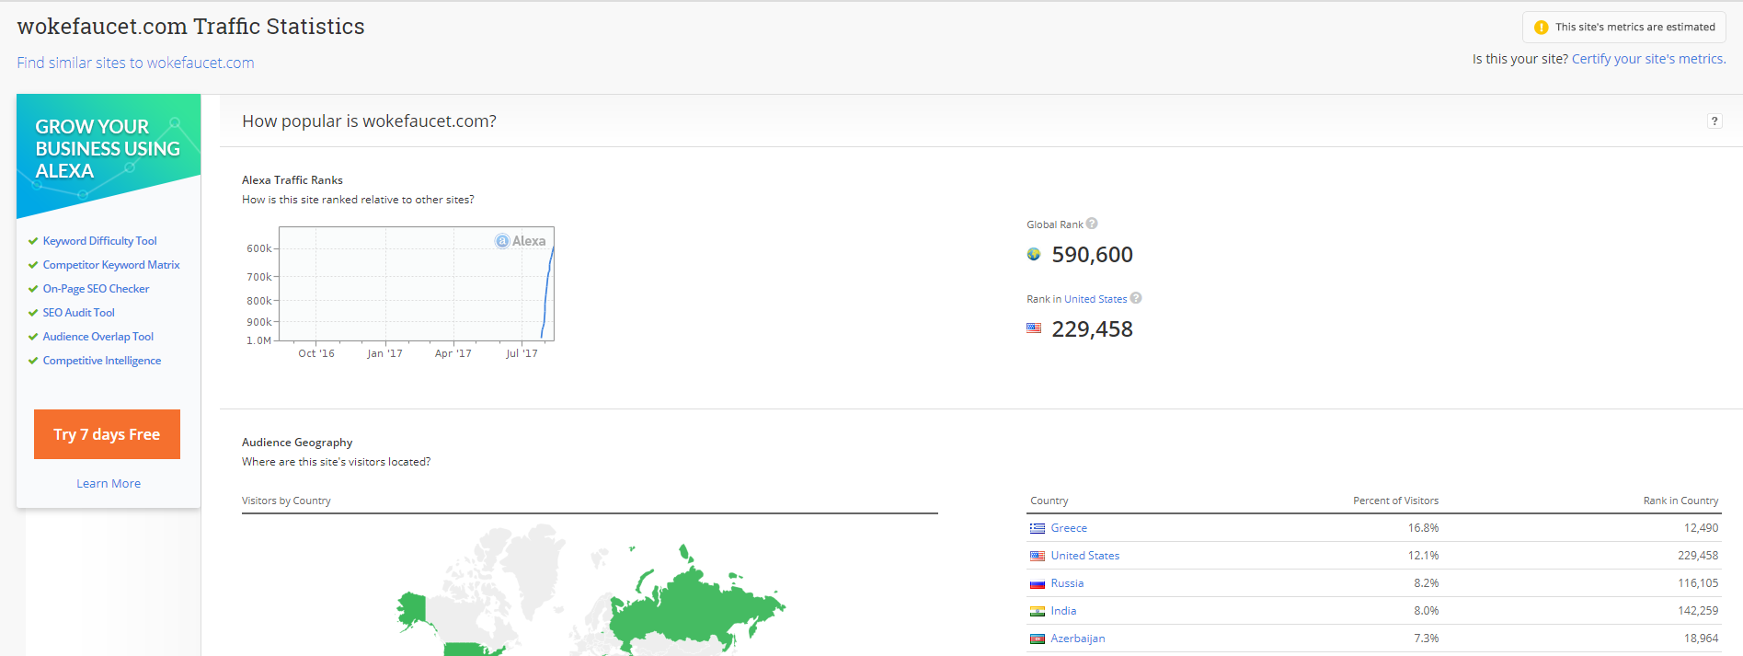
Task: Open the On-Page SEO Checker link
Action: 96,289
